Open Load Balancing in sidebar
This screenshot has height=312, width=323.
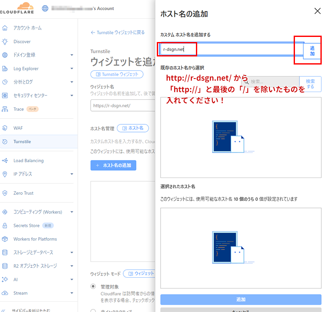pos(28,160)
